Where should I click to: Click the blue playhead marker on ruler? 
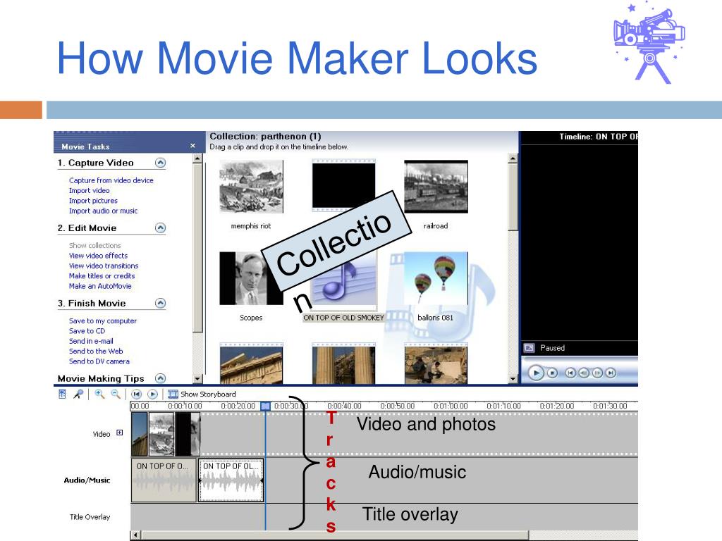265,406
